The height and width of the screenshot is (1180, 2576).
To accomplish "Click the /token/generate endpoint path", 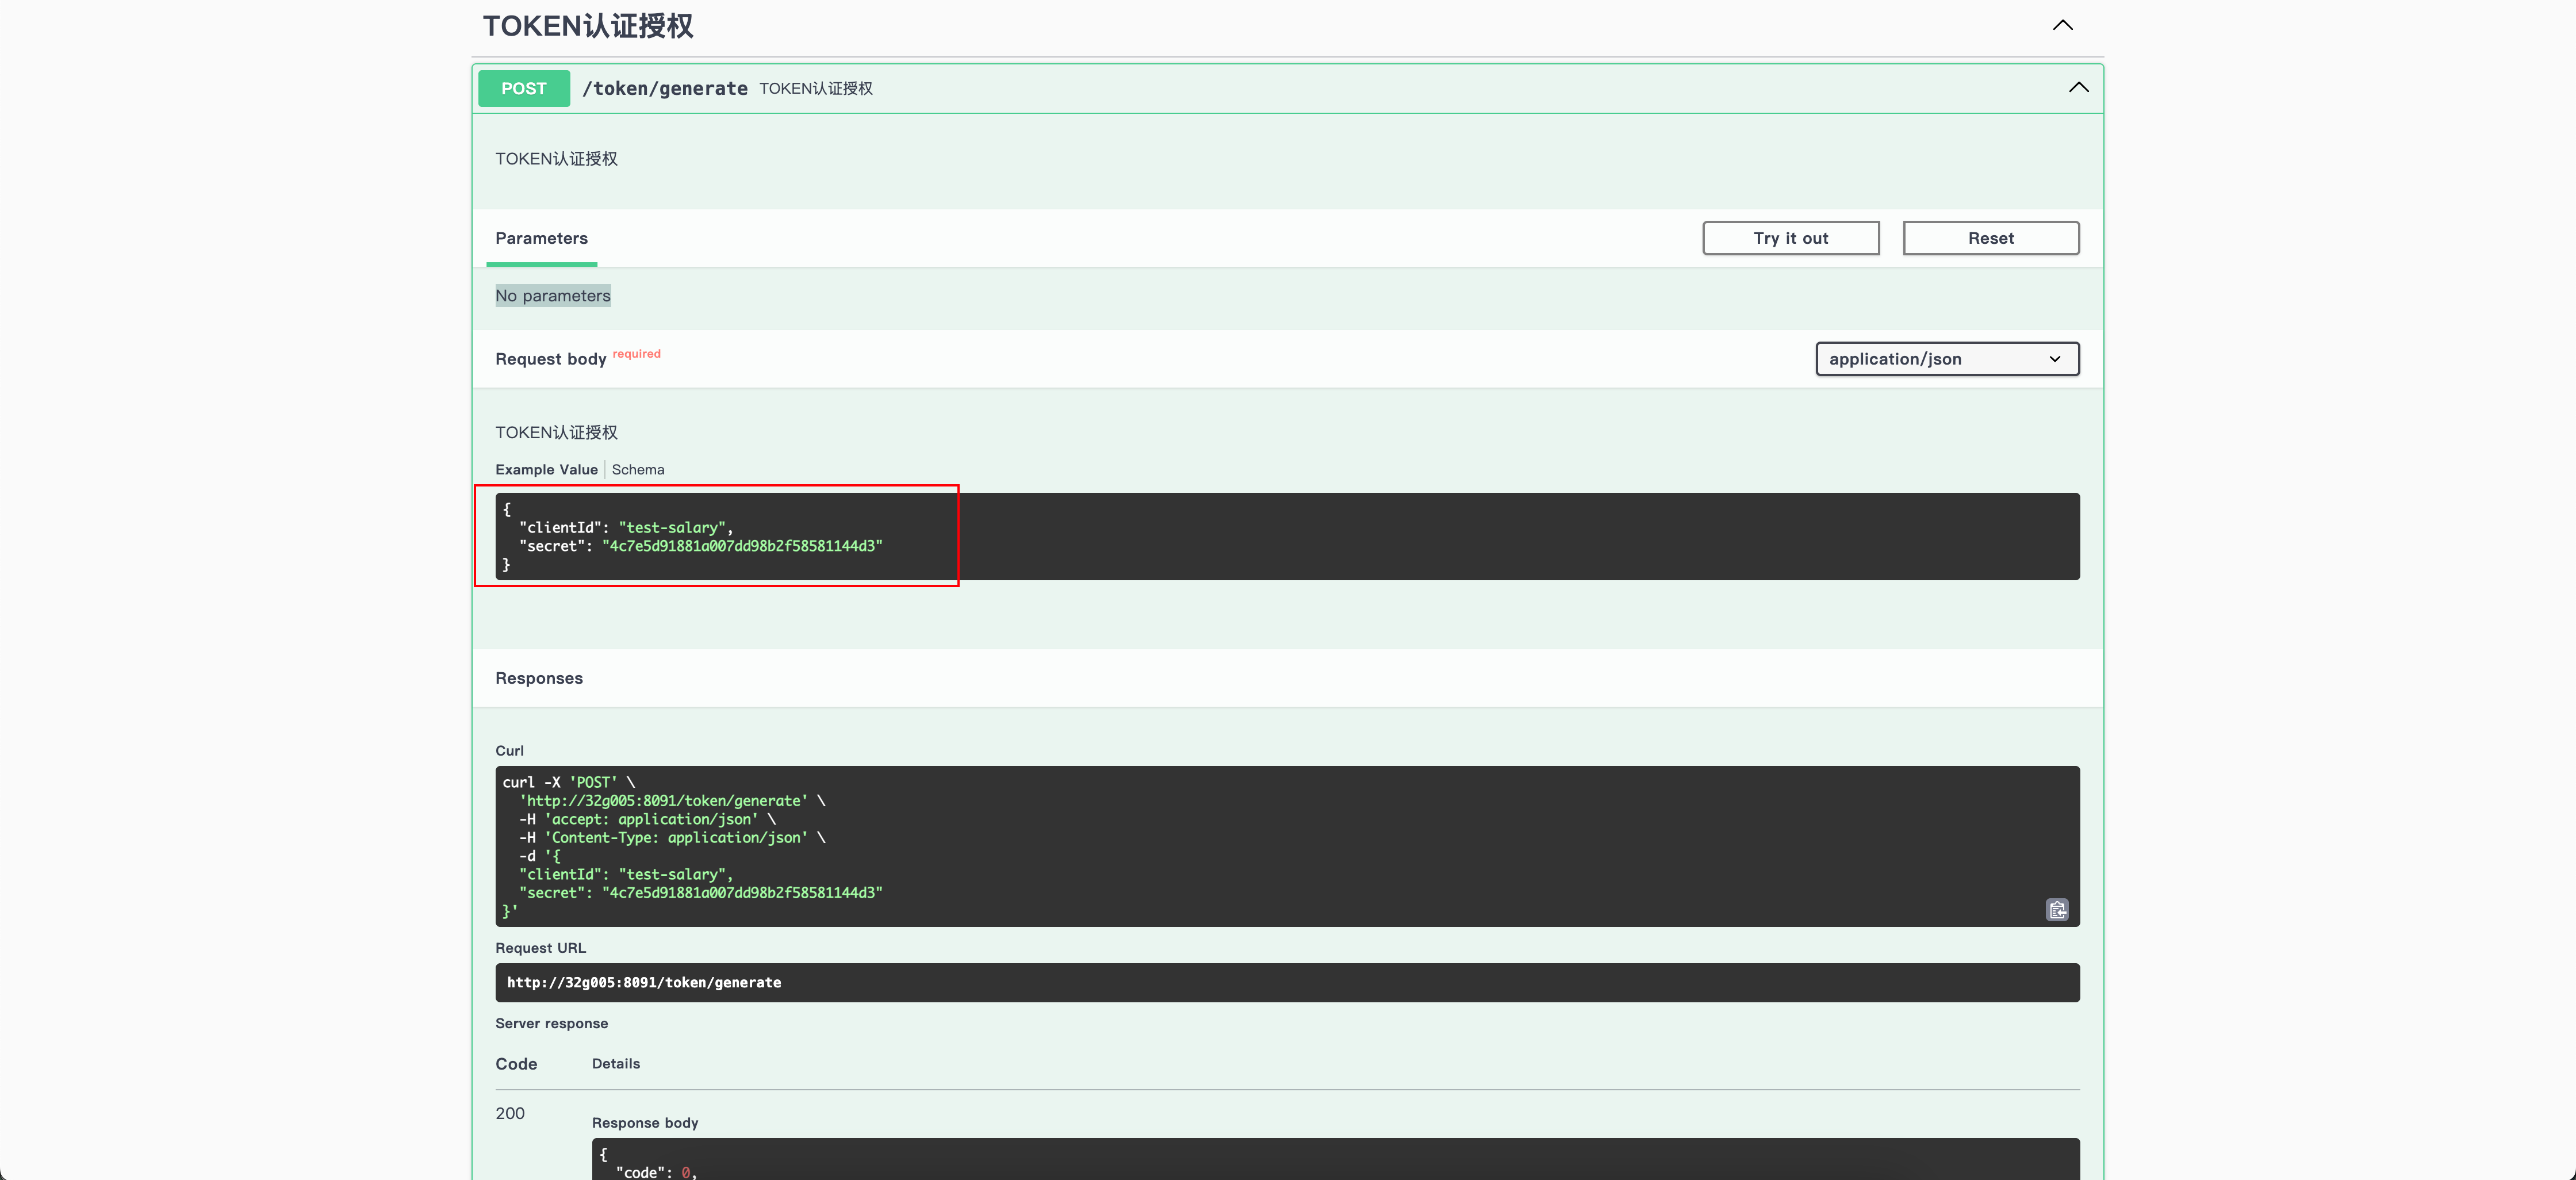I will (x=664, y=88).
